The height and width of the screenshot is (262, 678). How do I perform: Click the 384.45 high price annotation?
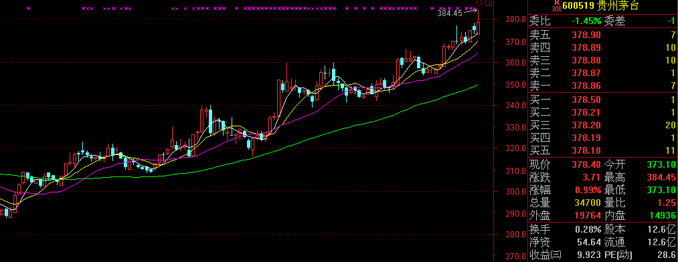[x=450, y=13]
